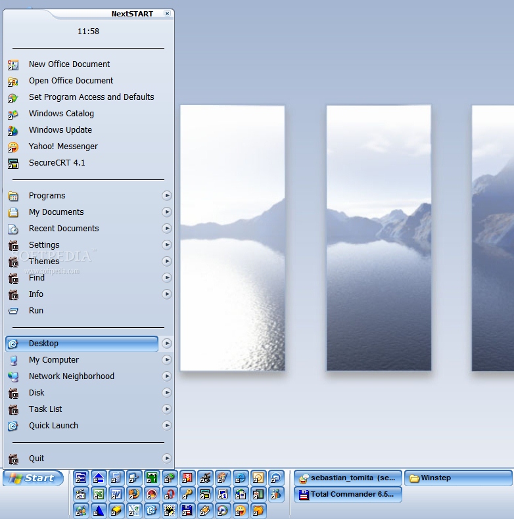Click the red download arrow shortcut icon
Viewport: 514px width, 519px height.
pos(187,478)
